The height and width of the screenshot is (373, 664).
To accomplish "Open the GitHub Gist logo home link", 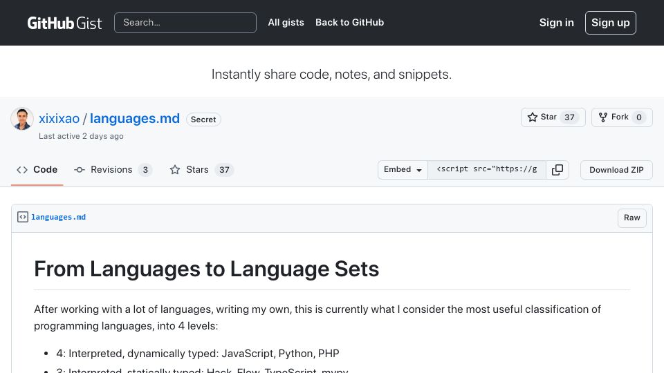I will click(x=64, y=23).
